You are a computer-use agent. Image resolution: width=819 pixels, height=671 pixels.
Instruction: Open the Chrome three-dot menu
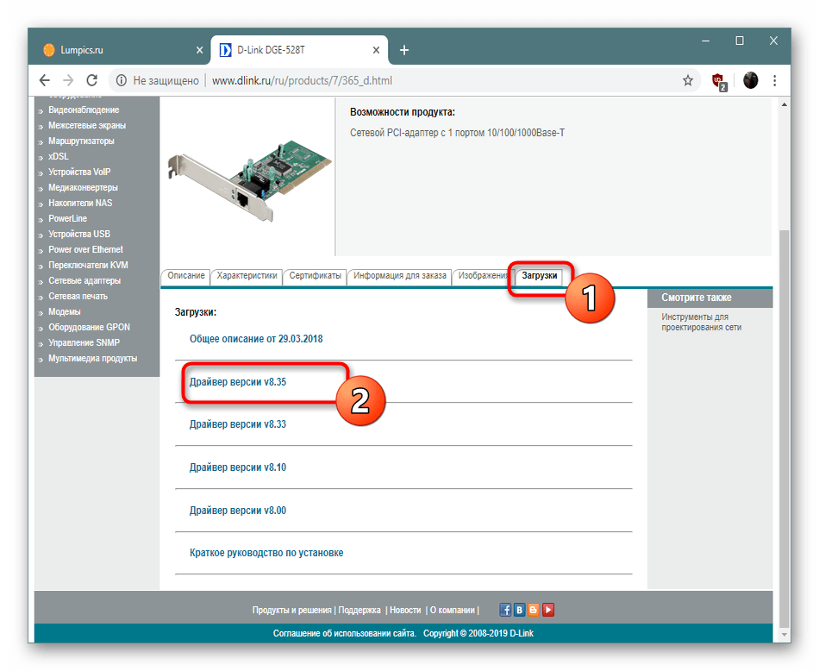point(776,80)
